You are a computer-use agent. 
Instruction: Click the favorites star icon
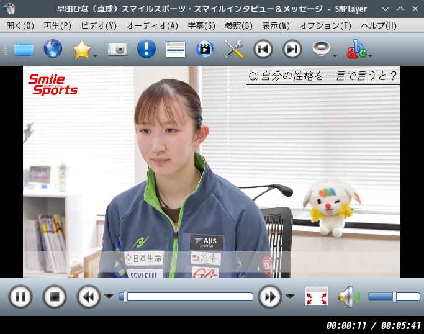point(82,49)
